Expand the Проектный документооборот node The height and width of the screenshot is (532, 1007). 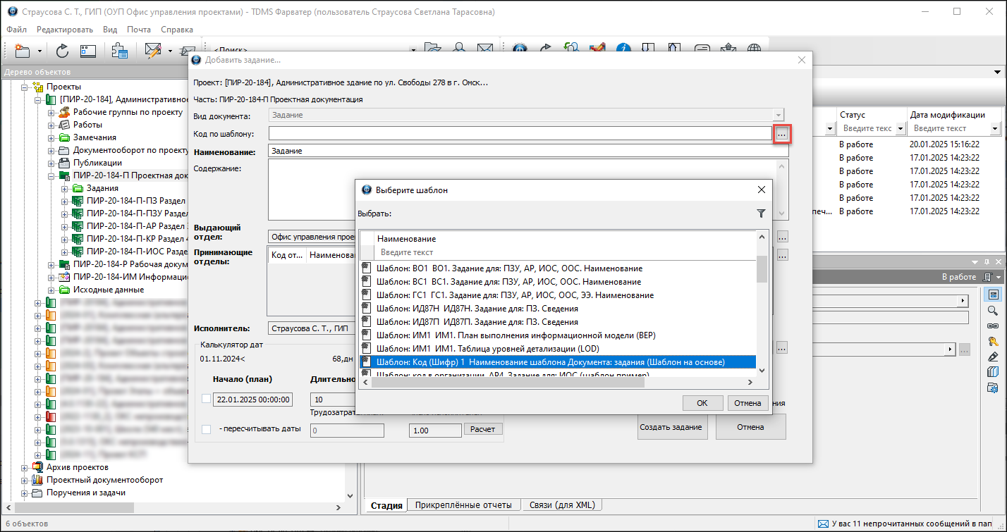pos(25,480)
